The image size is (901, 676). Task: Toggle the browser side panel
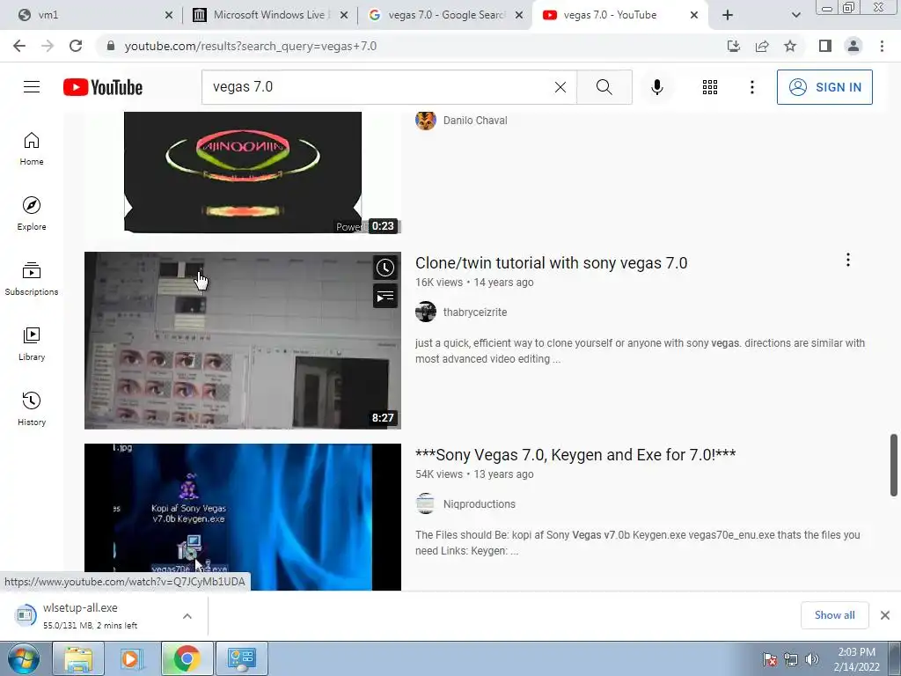pos(825,46)
